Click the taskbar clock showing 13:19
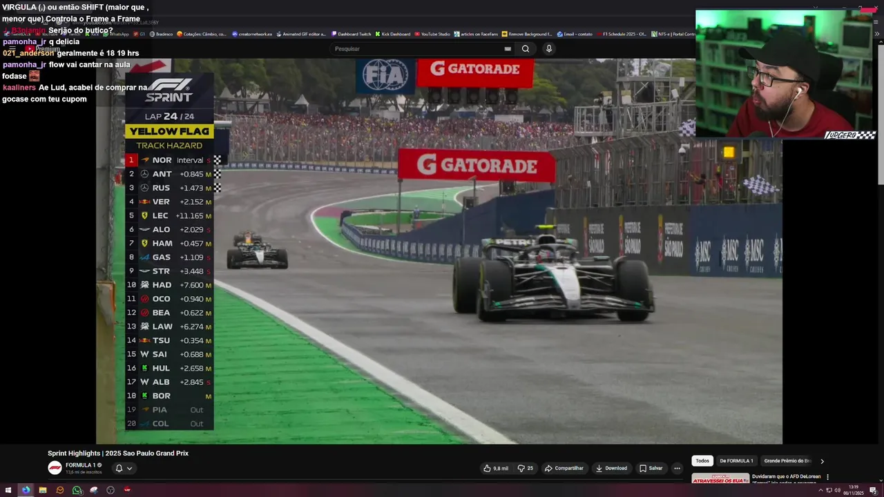Screen dimensions: 884x497 tap(854, 490)
